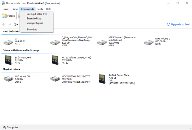
Task: Select NTFS Volume 1 (Reservado) drive icon
Action: [102, 42]
